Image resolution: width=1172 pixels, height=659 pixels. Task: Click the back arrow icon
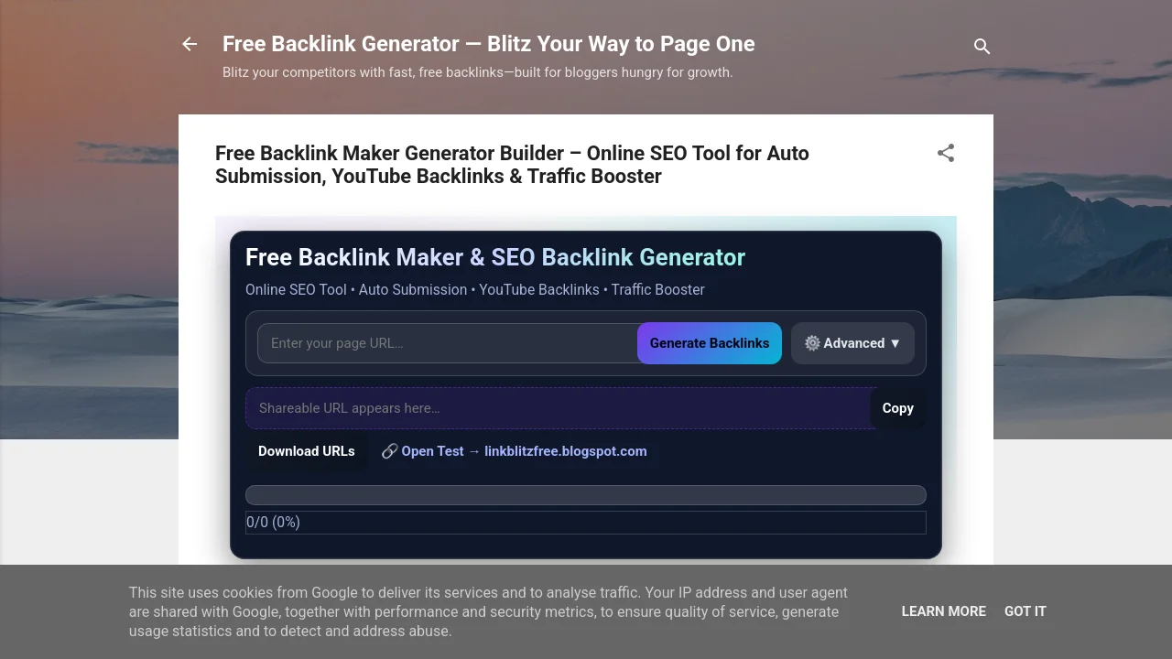pos(190,44)
